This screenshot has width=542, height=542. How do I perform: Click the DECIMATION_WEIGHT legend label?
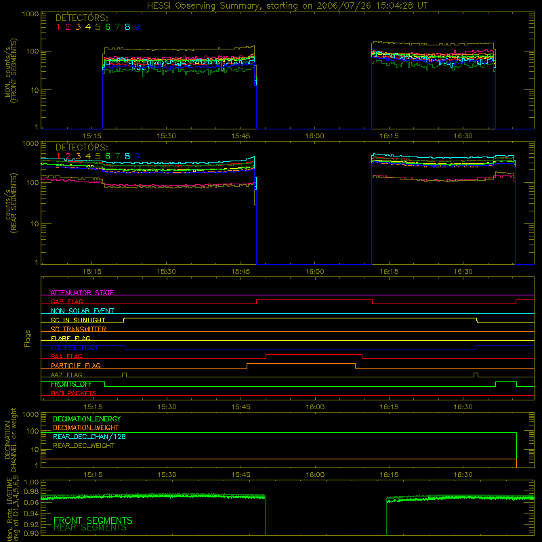coord(86,428)
